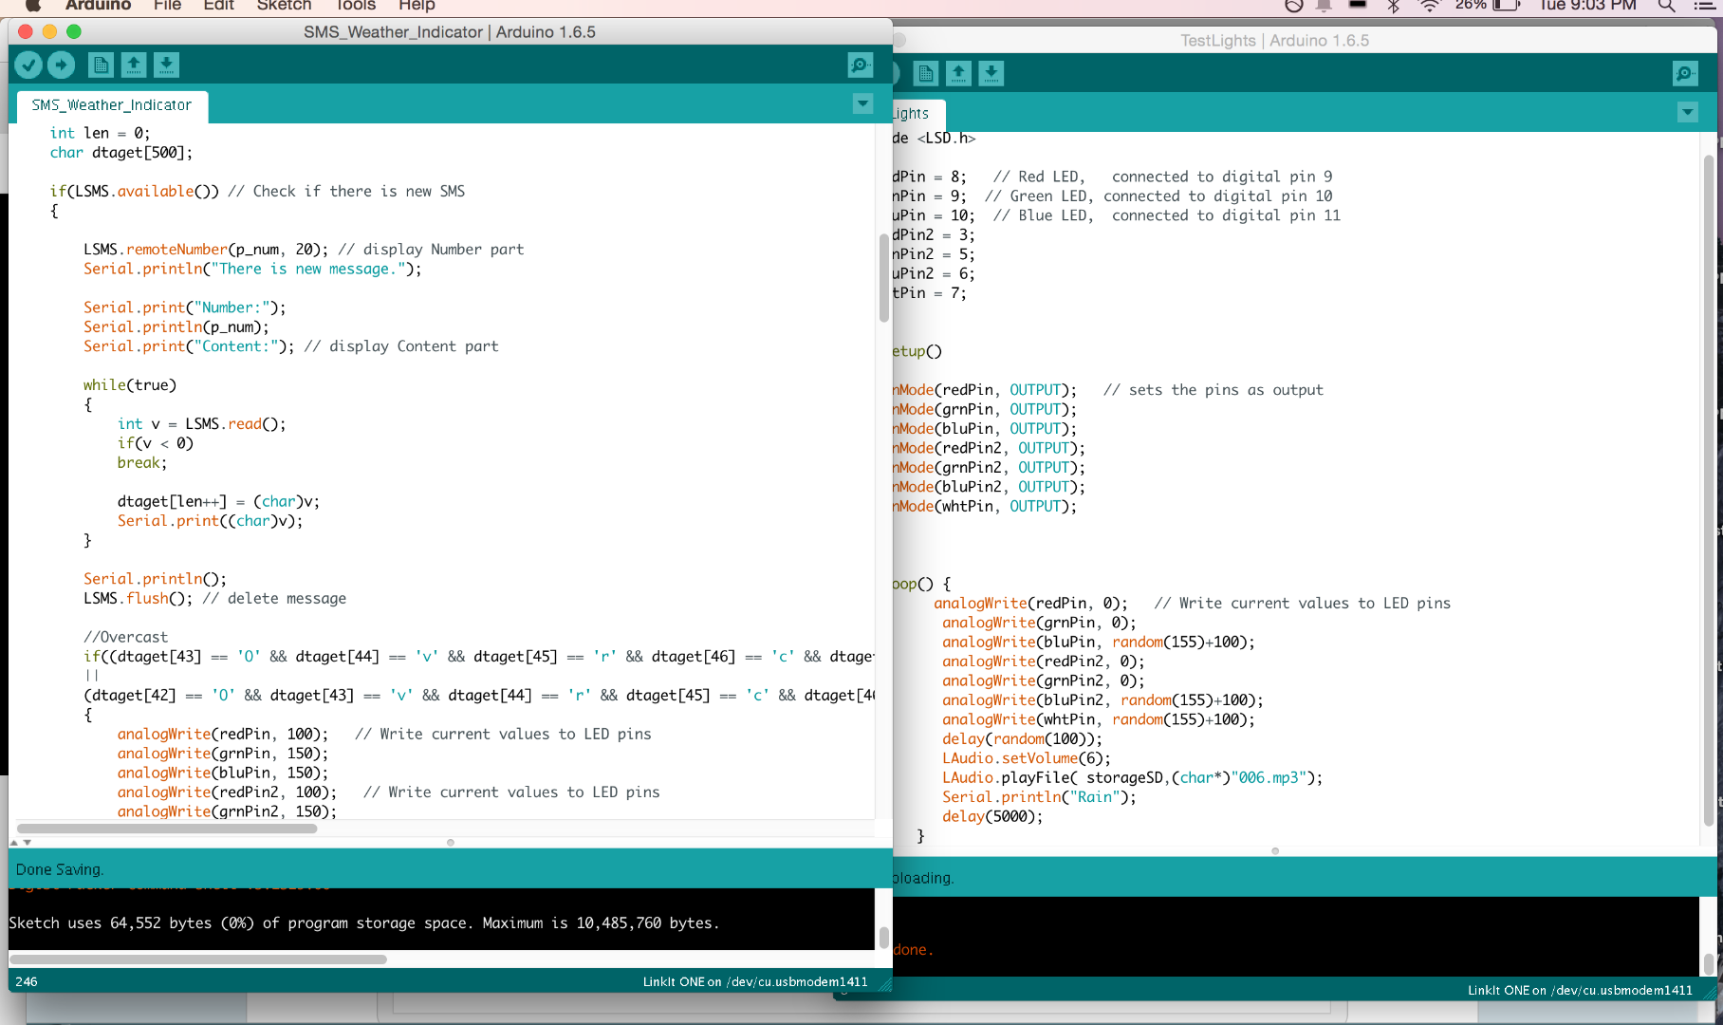The image size is (1723, 1025).
Task: Click "int v = LSMS.read();" line
Action: [202, 424]
